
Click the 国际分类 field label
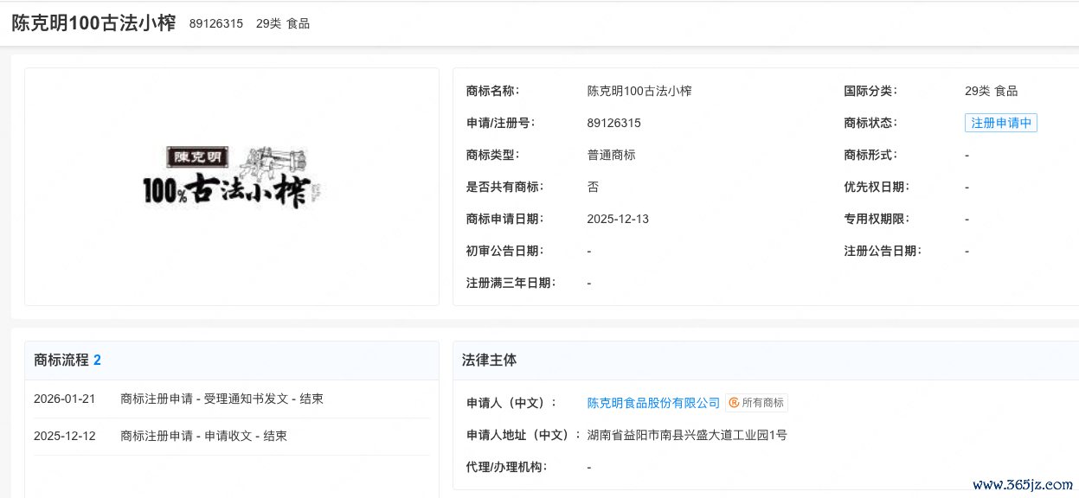point(870,91)
